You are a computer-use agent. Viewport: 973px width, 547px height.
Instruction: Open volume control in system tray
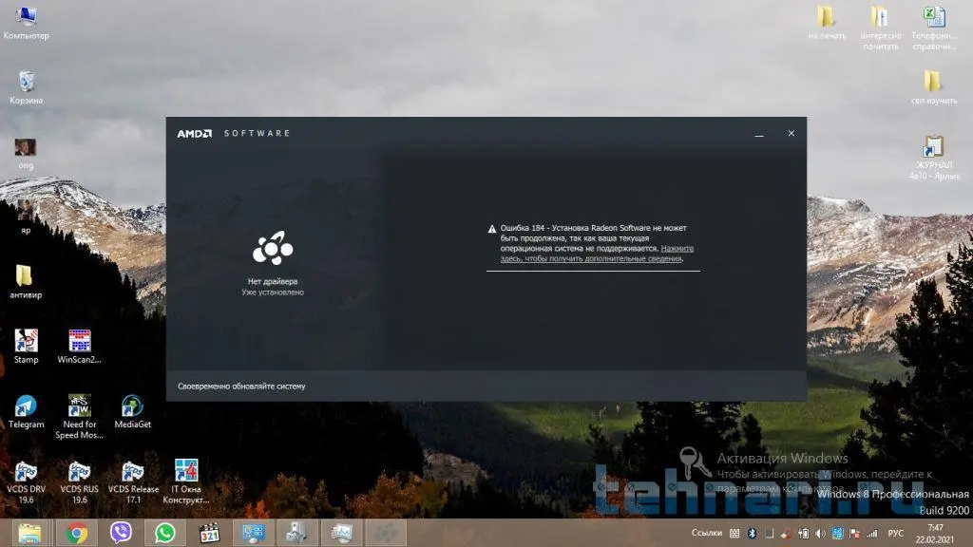pyautogui.click(x=820, y=534)
